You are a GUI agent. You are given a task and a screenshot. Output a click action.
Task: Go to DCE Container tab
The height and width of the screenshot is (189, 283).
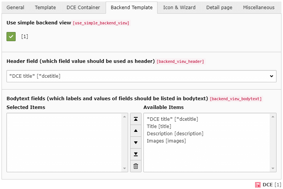(x=83, y=8)
